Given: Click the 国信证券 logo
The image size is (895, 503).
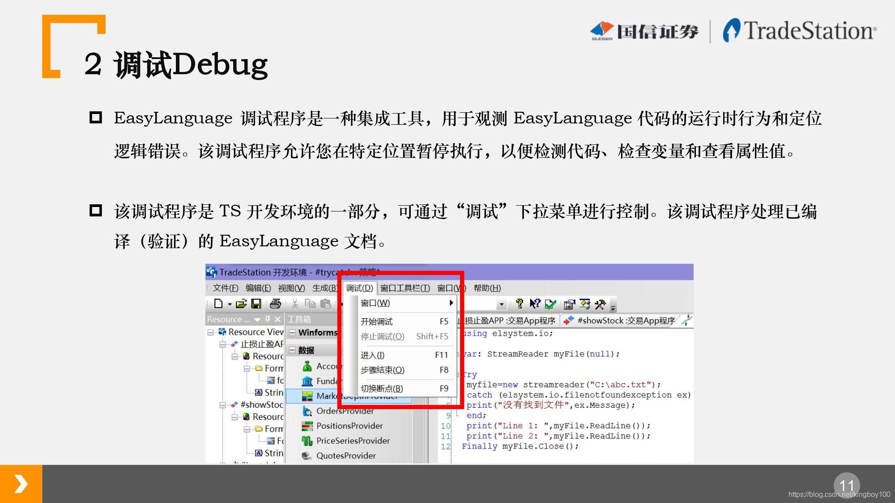Looking at the screenshot, I should (x=644, y=31).
